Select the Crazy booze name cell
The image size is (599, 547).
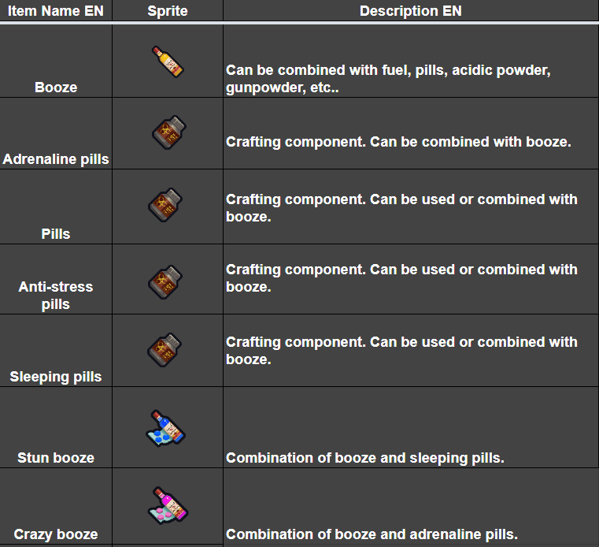[x=56, y=534]
